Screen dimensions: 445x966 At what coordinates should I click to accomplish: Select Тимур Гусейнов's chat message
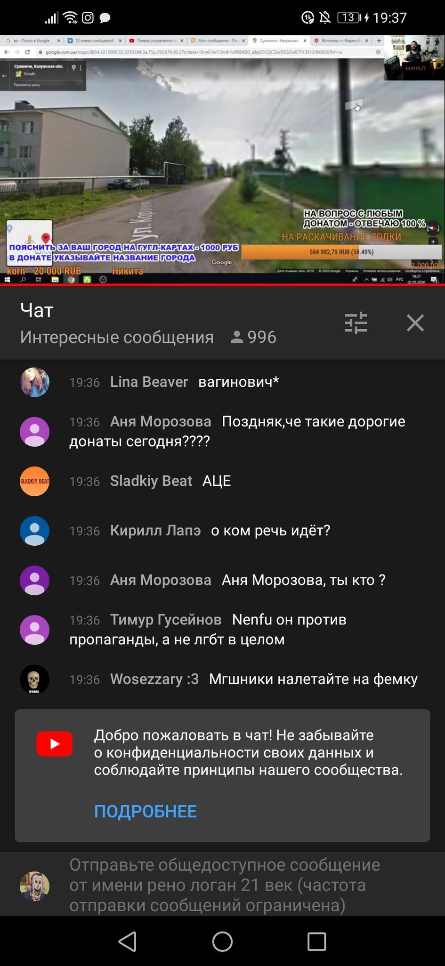click(x=222, y=630)
